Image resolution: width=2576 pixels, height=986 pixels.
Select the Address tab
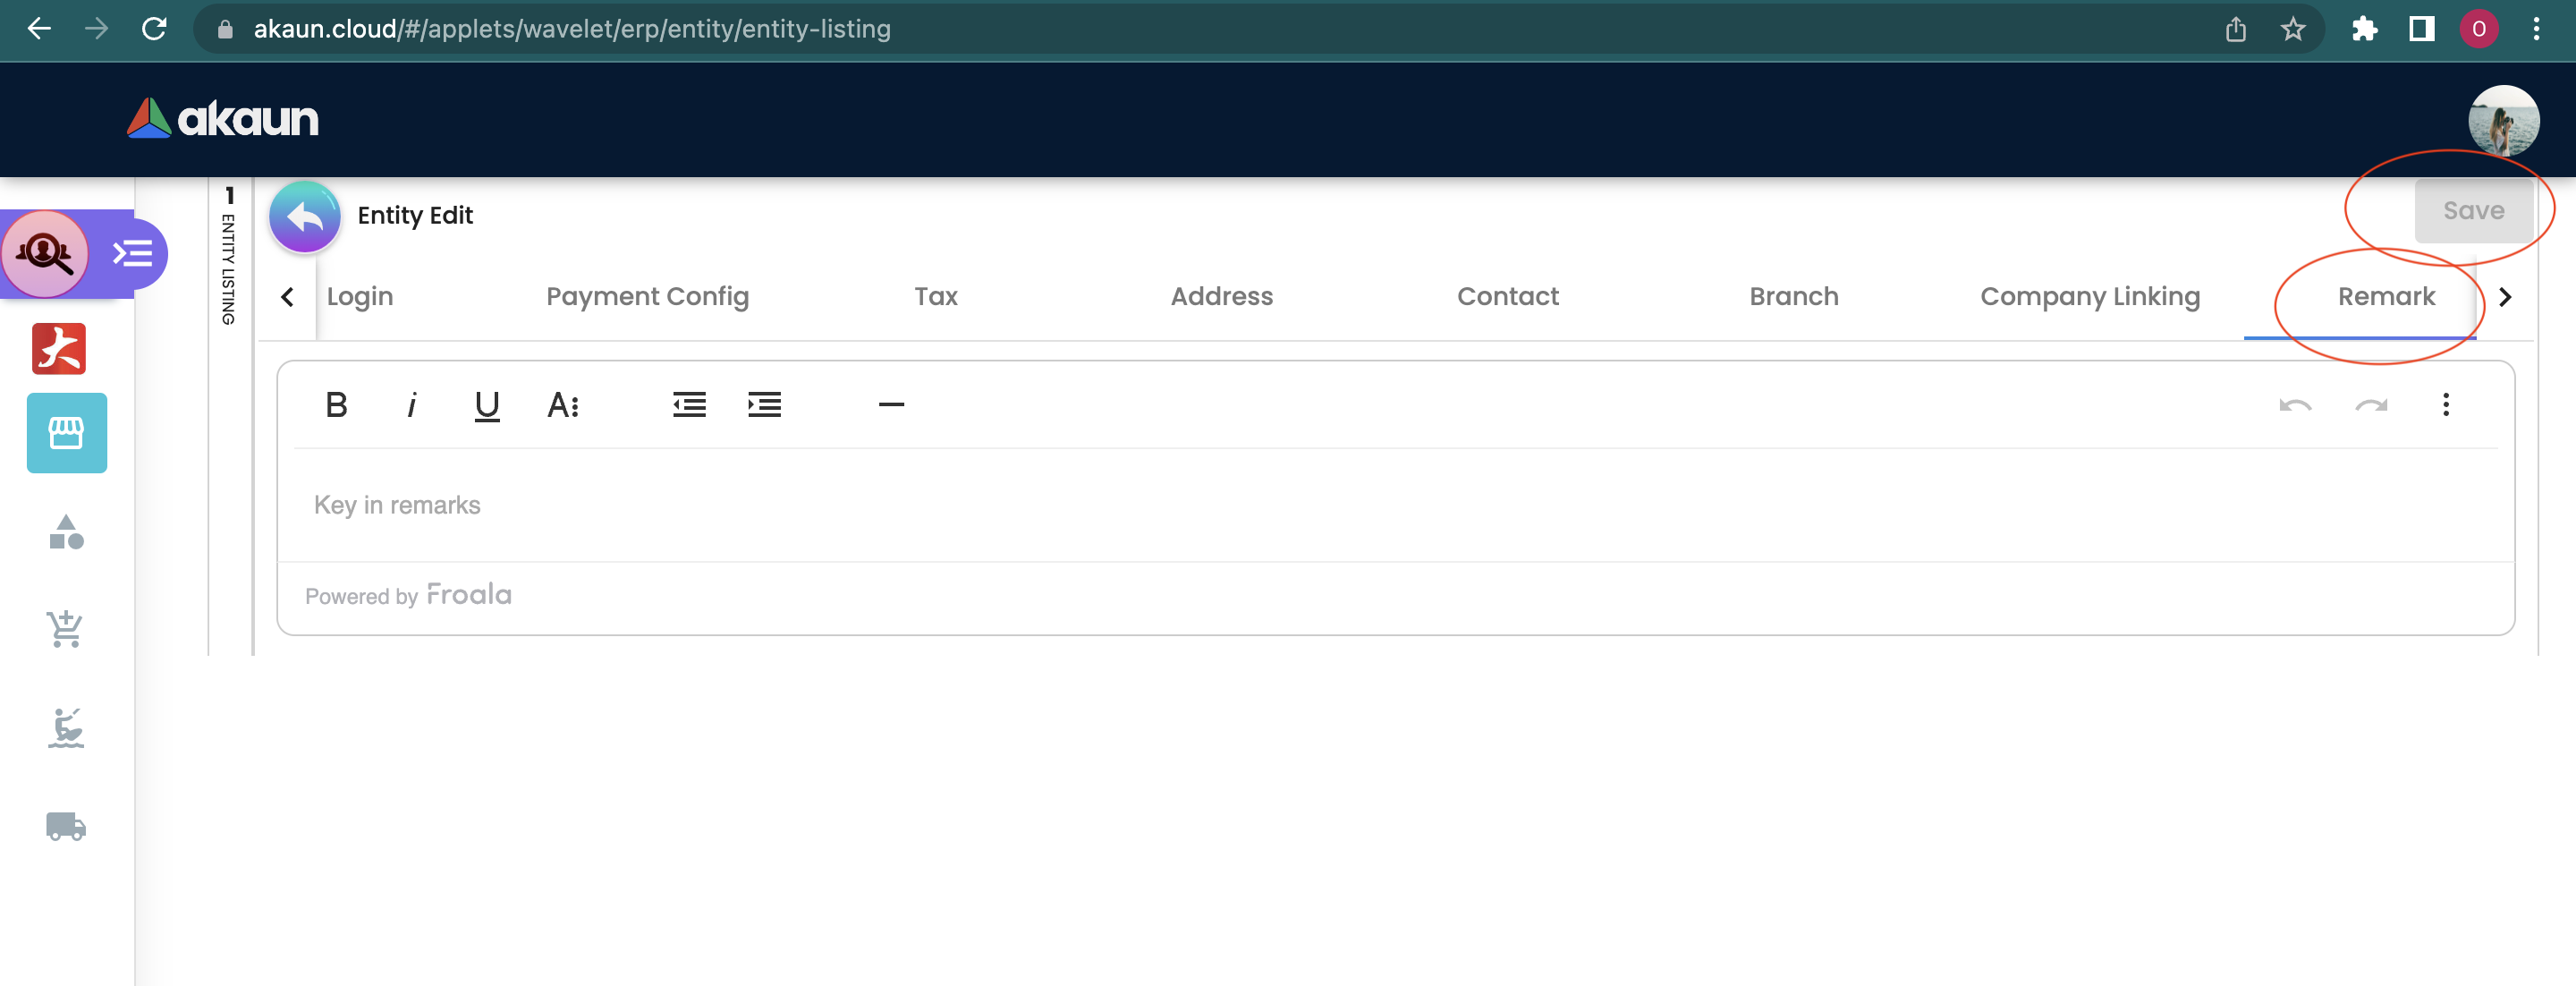click(1221, 297)
